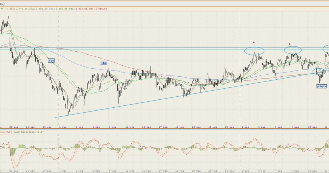
Task: Select the first blue ellipse at resistance
Action: coord(254,51)
